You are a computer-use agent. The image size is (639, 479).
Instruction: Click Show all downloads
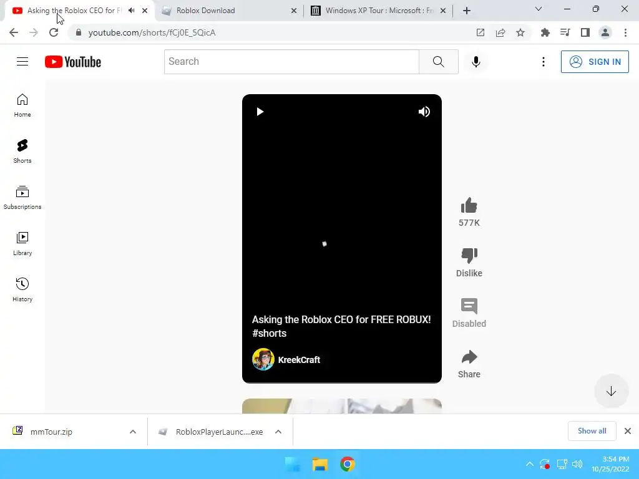592,431
